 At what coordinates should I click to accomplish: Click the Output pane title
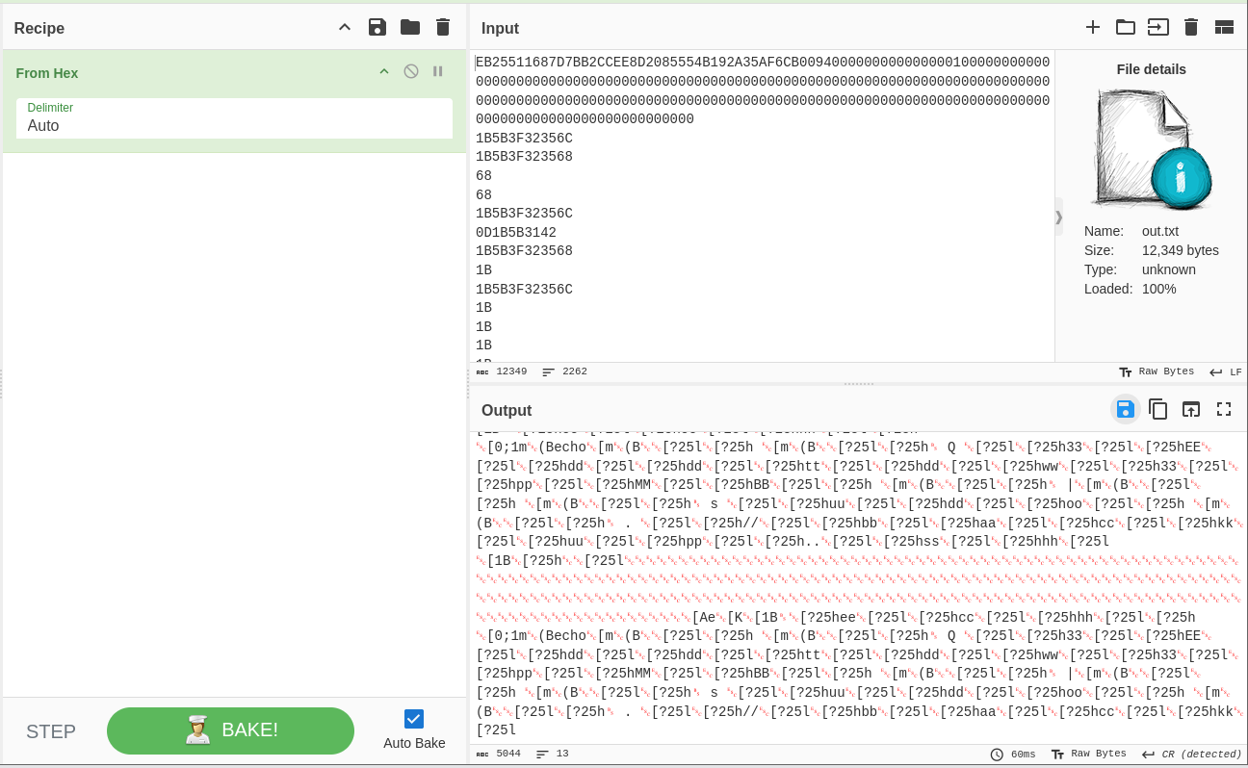(507, 410)
